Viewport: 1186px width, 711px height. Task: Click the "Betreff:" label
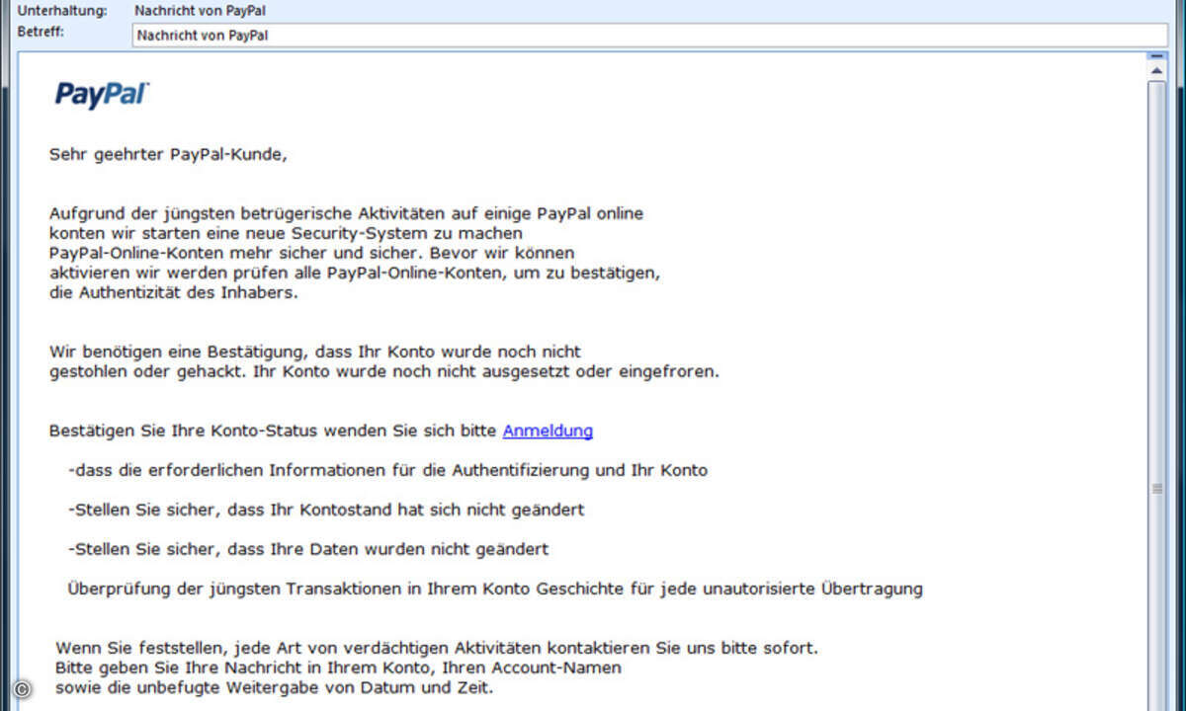[x=40, y=32]
